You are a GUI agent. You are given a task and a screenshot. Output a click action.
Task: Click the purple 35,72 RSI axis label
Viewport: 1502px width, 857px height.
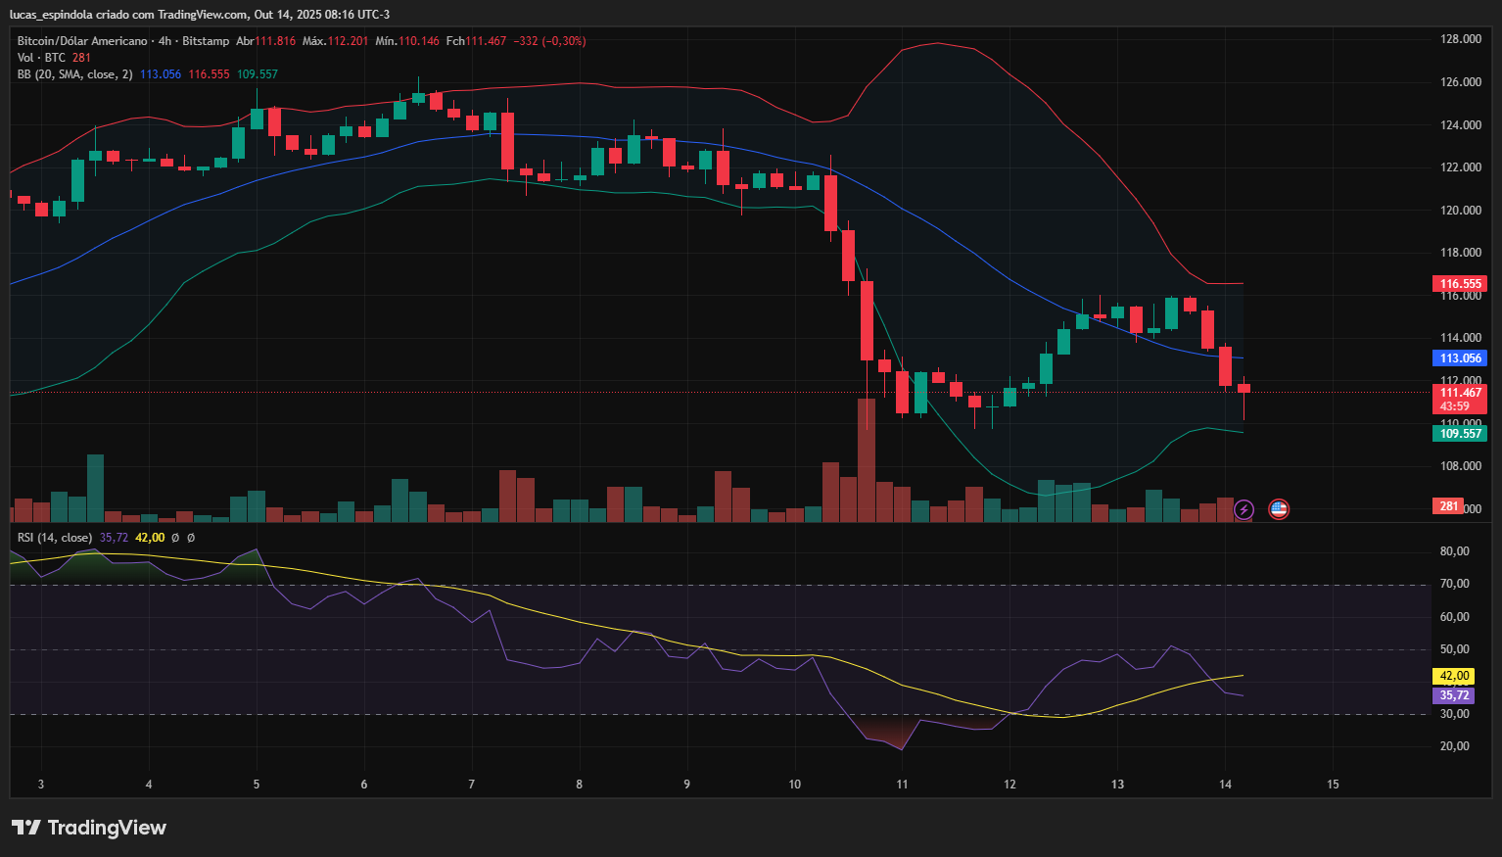pyautogui.click(x=1454, y=695)
